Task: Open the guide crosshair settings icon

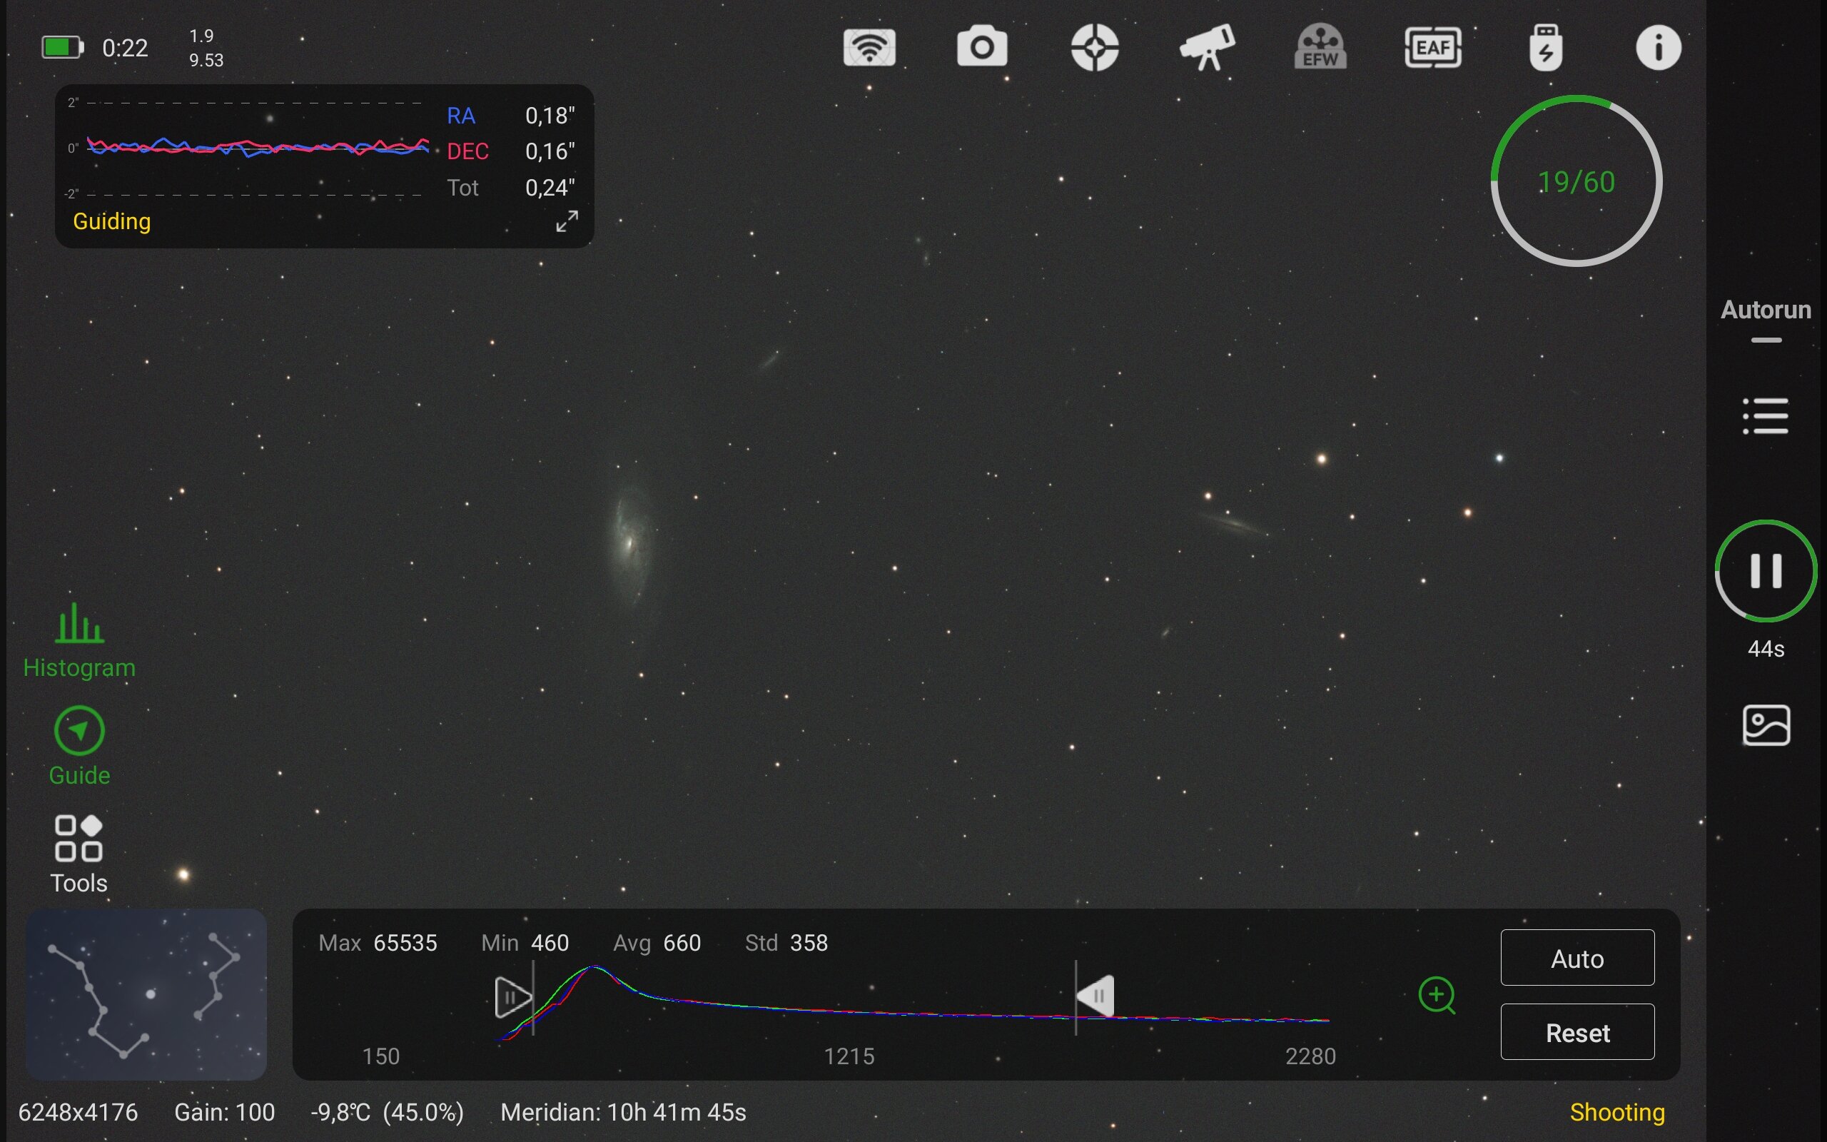Action: [1095, 49]
